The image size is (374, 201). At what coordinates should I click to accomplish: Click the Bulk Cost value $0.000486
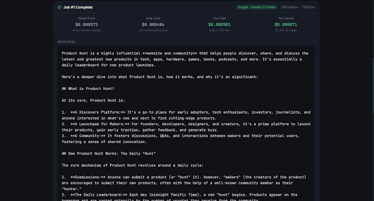click(153, 25)
